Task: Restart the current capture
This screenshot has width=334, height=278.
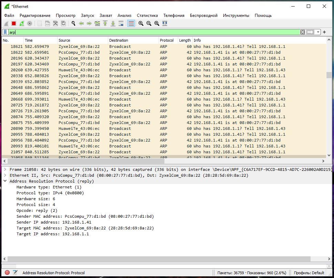Action: tap(22, 23)
